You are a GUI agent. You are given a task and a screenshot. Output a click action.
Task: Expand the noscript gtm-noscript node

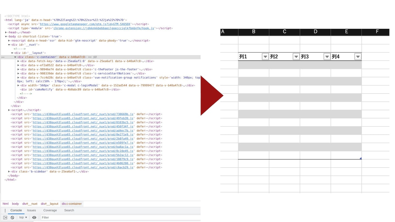pyautogui.click(x=9, y=41)
